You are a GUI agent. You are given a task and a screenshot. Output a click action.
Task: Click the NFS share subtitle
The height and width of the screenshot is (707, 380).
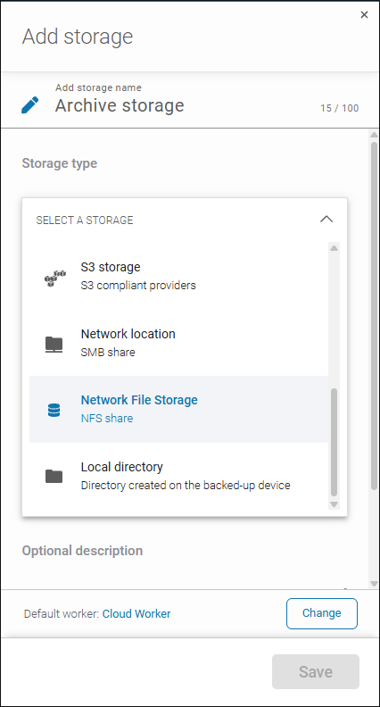107,419
